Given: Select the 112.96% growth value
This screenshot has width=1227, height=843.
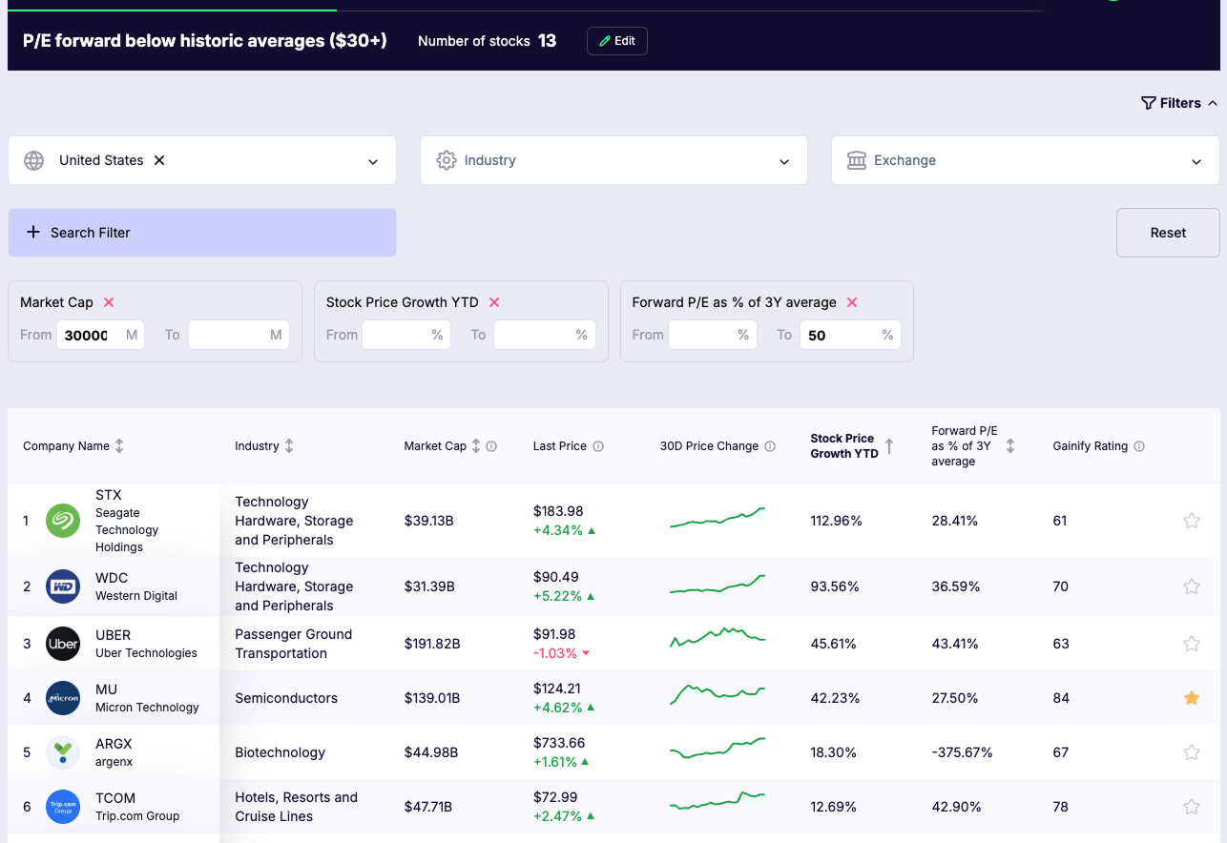Looking at the screenshot, I should coord(837,521).
